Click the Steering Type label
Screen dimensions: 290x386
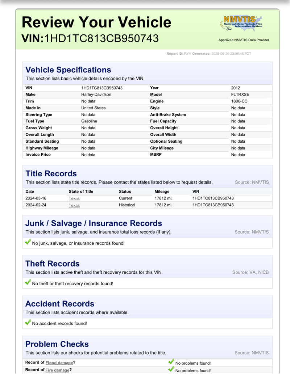click(39, 114)
